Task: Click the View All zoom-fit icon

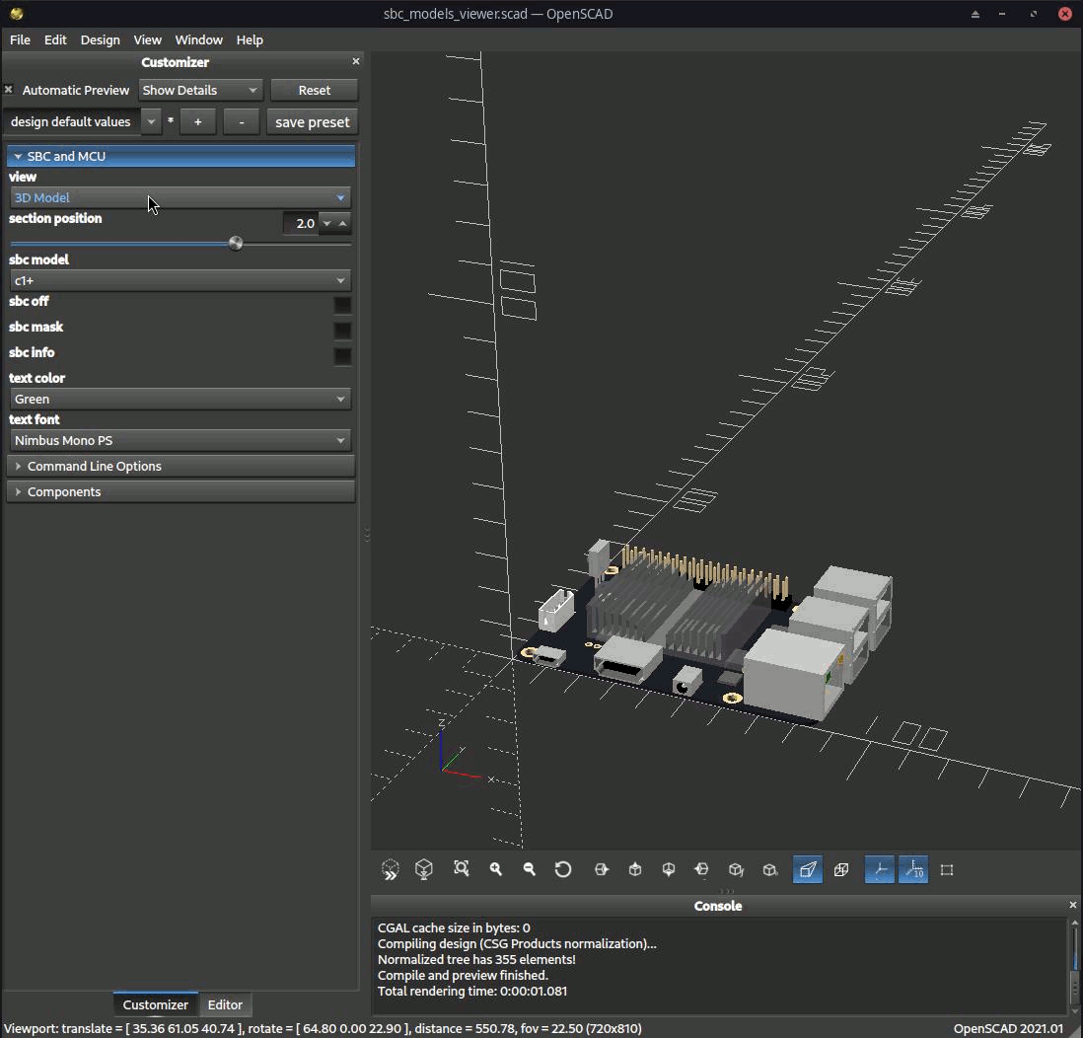Action: point(461,869)
